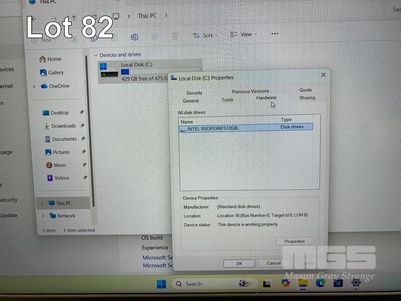The image size is (401, 301).
Task: Expand the chevron after This PC breadcrumb
Action: [x=166, y=16]
